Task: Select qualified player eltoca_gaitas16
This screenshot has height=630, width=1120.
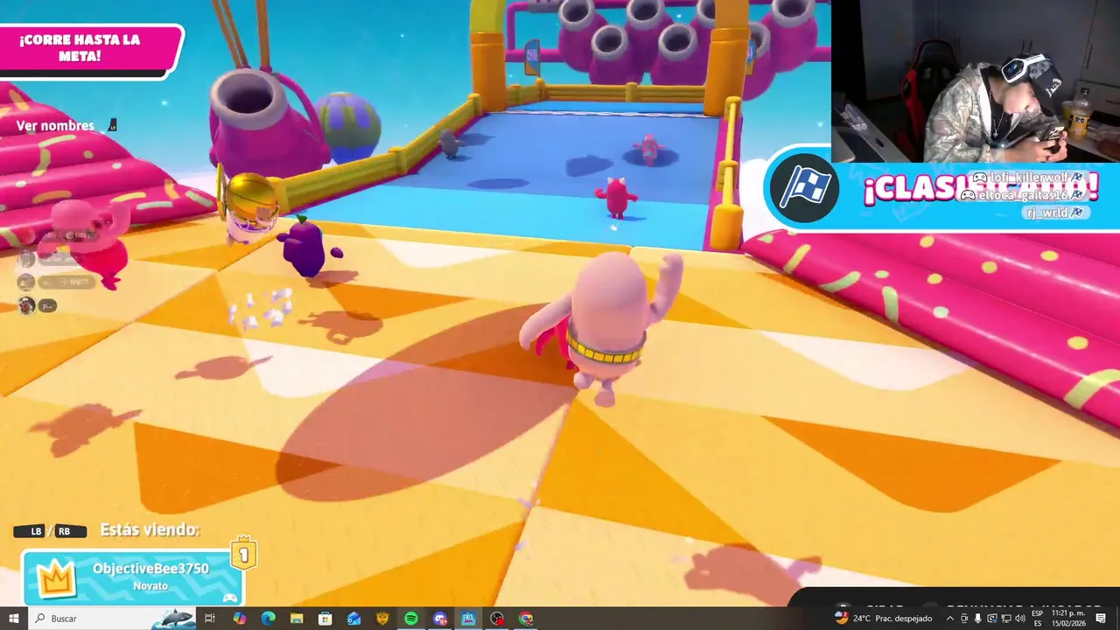Action: 1022,195
